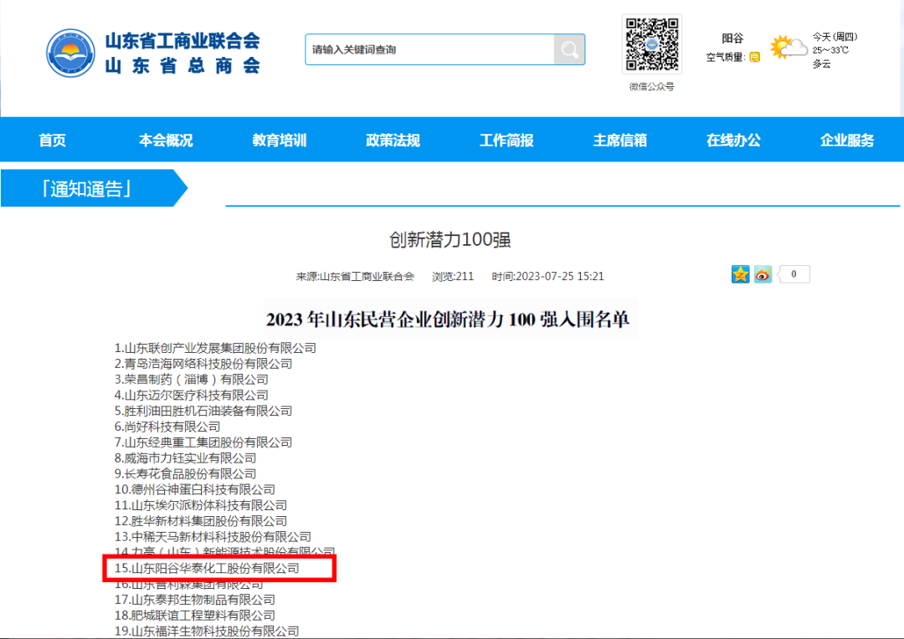Go to 在线办公 page
This screenshot has width=904, height=639.
[x=733, y=140]
